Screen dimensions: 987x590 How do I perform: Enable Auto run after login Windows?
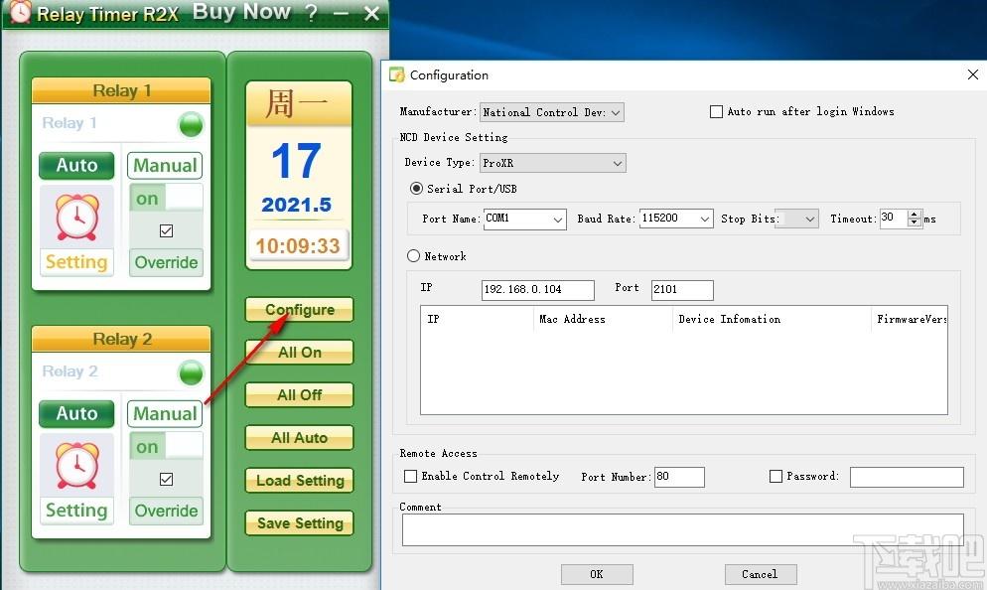click(716, 111)
